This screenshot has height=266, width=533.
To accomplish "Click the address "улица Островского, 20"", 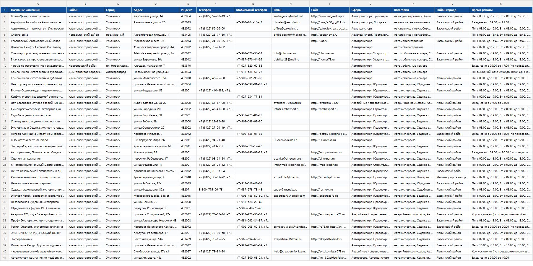I will pos(155,128).
